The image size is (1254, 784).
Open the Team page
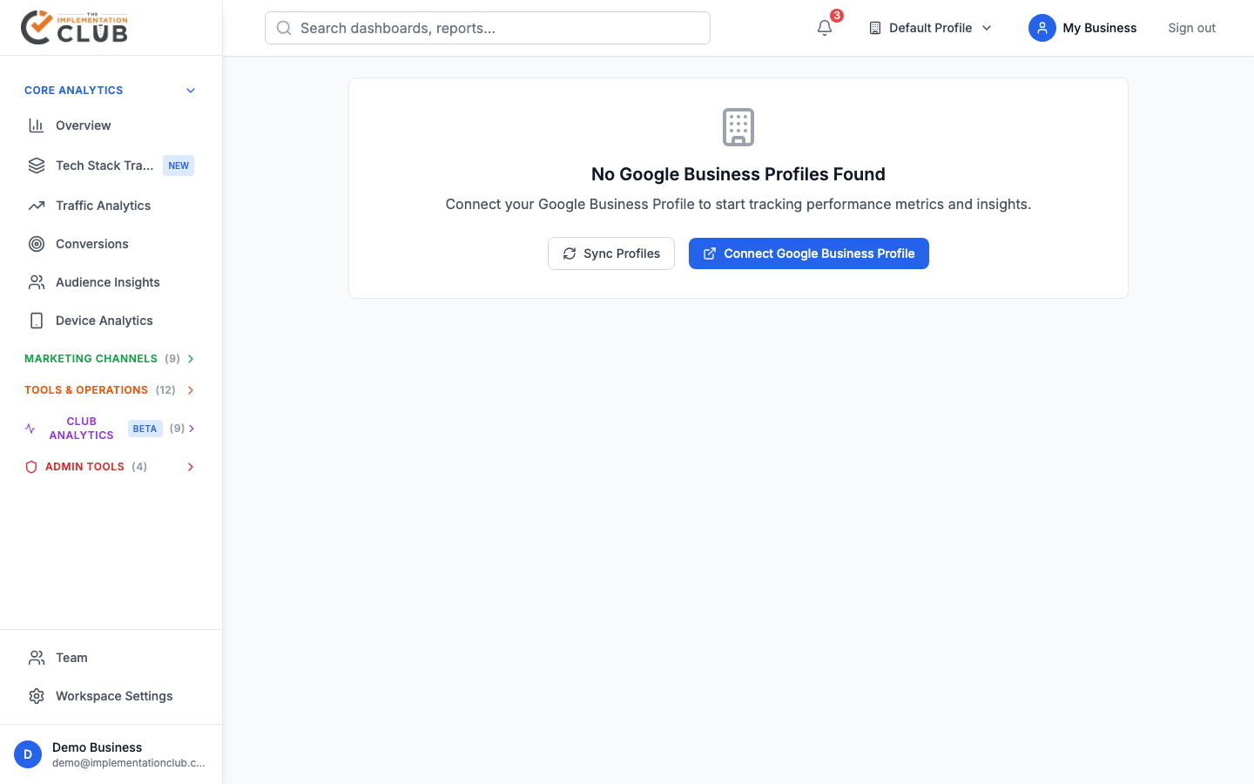click(x=71, y=657)
